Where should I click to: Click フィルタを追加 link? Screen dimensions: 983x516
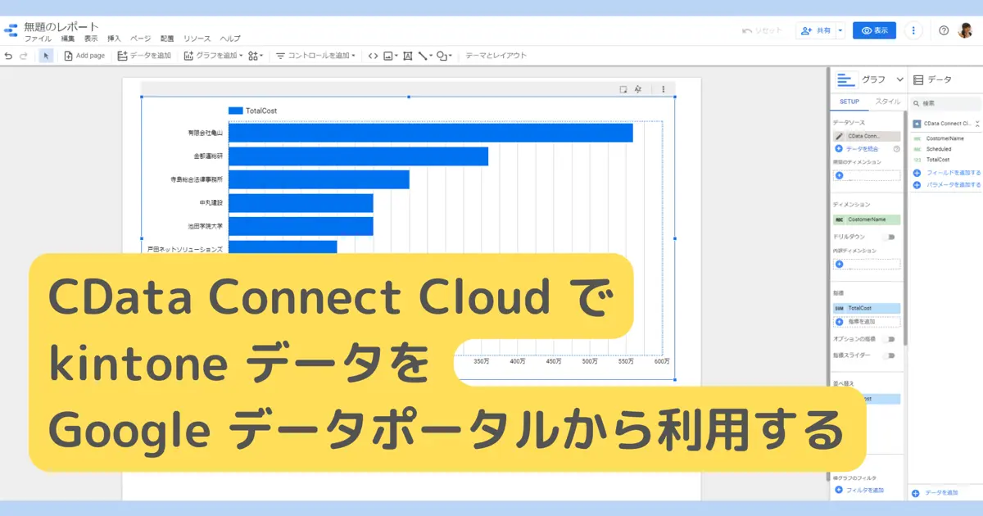865,490
